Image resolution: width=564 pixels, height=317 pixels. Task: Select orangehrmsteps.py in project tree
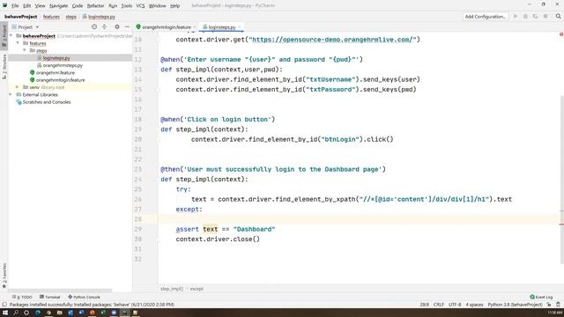(x=63, y=65)
